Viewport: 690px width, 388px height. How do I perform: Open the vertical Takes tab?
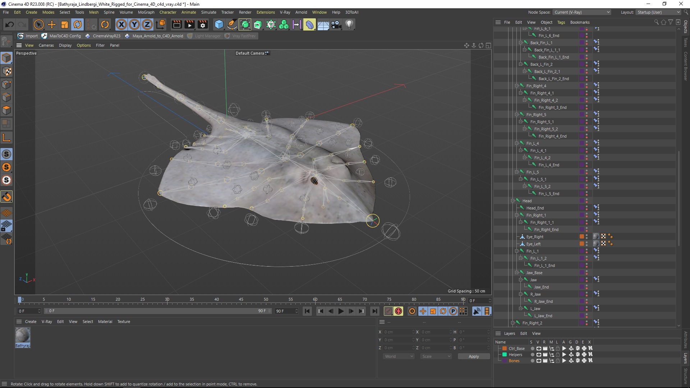686,42
